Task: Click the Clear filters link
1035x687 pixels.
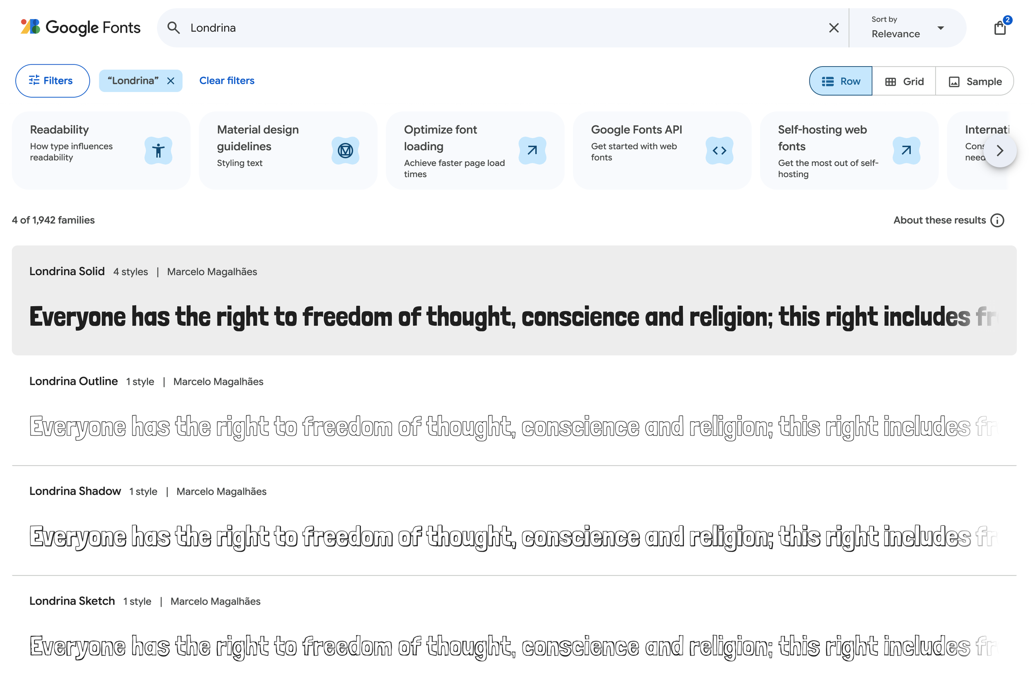Action: 226,81
